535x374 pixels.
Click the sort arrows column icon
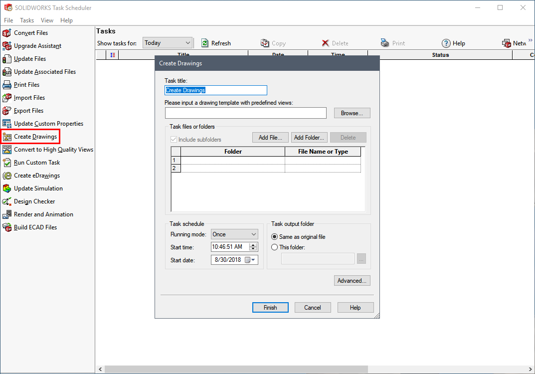coord(113,55)
